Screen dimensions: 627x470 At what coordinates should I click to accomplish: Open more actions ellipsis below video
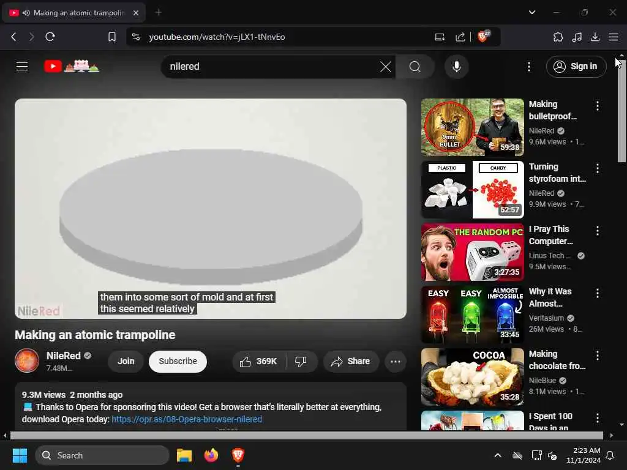(396, 361)
